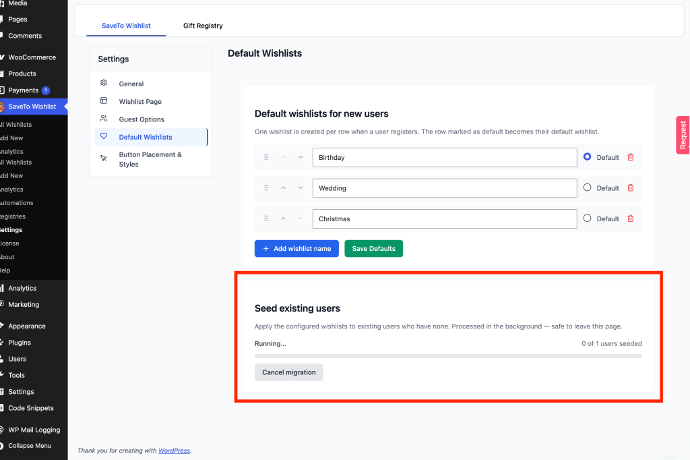Click Collapse Menu in admin sidebar
690x460 pixels.
(30, 445)
